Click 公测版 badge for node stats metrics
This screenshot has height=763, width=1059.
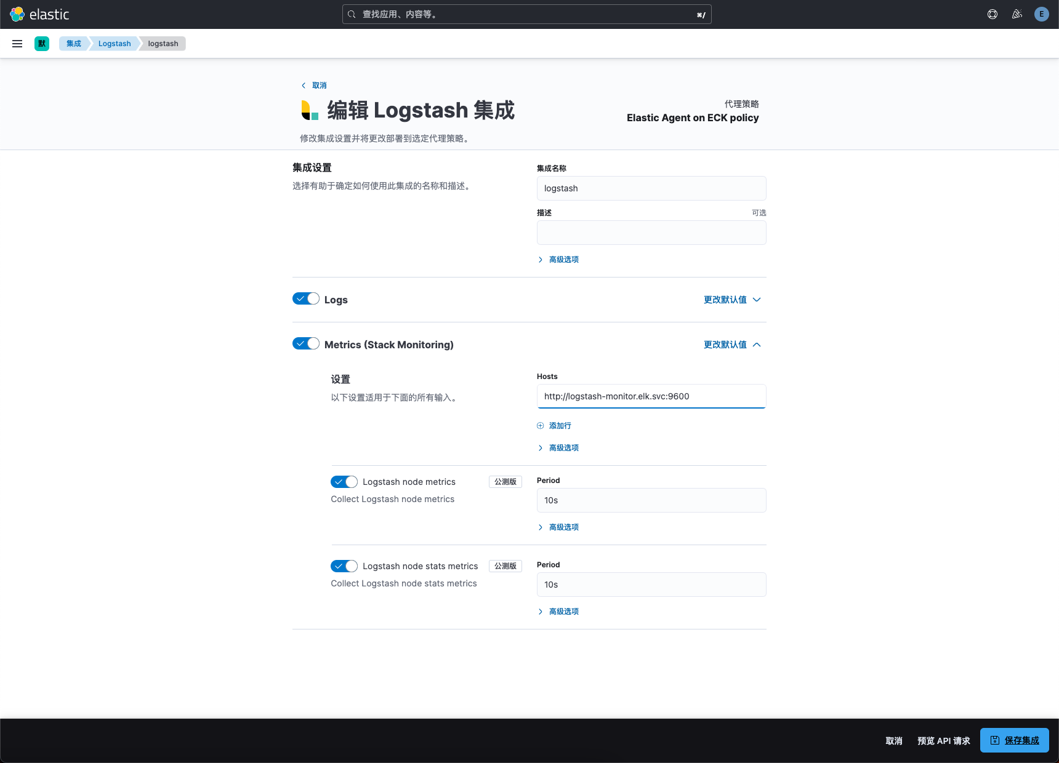[505, 566]
